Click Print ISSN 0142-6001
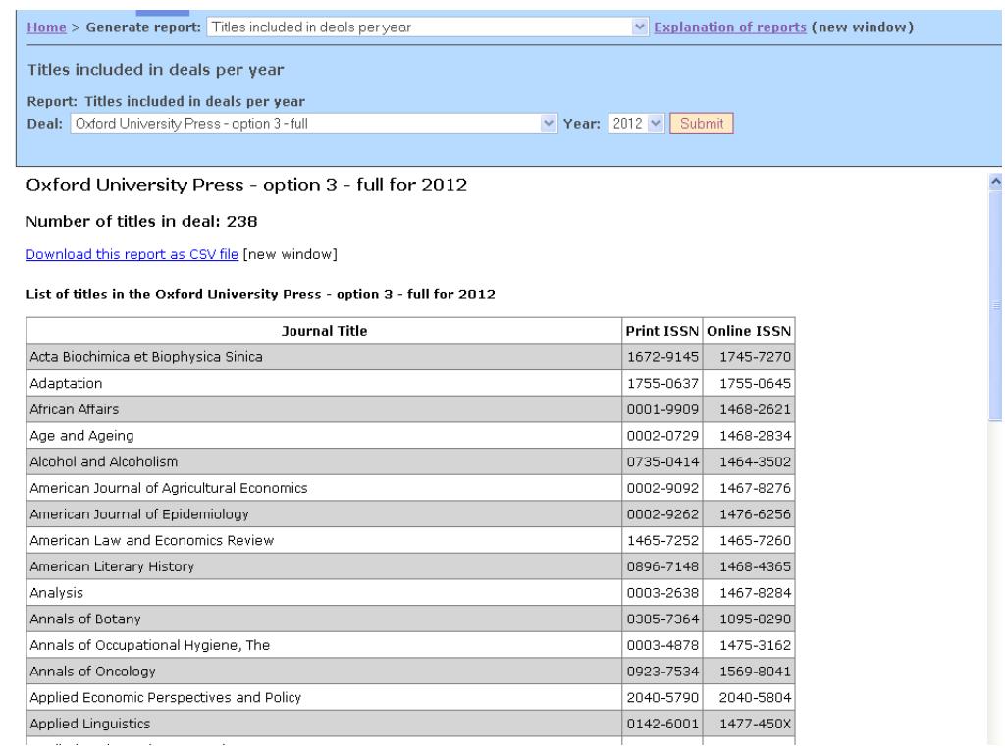 [662, 724]
